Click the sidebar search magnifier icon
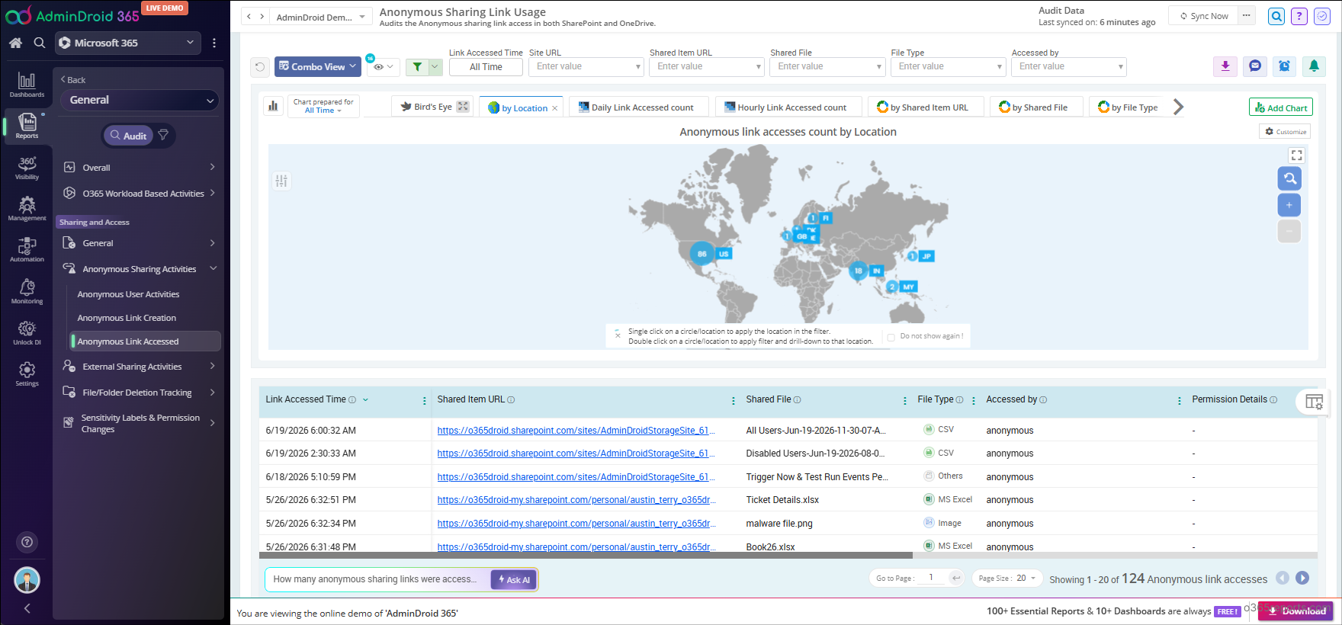This screenshot has width=1342, height=625. [40, 43]
